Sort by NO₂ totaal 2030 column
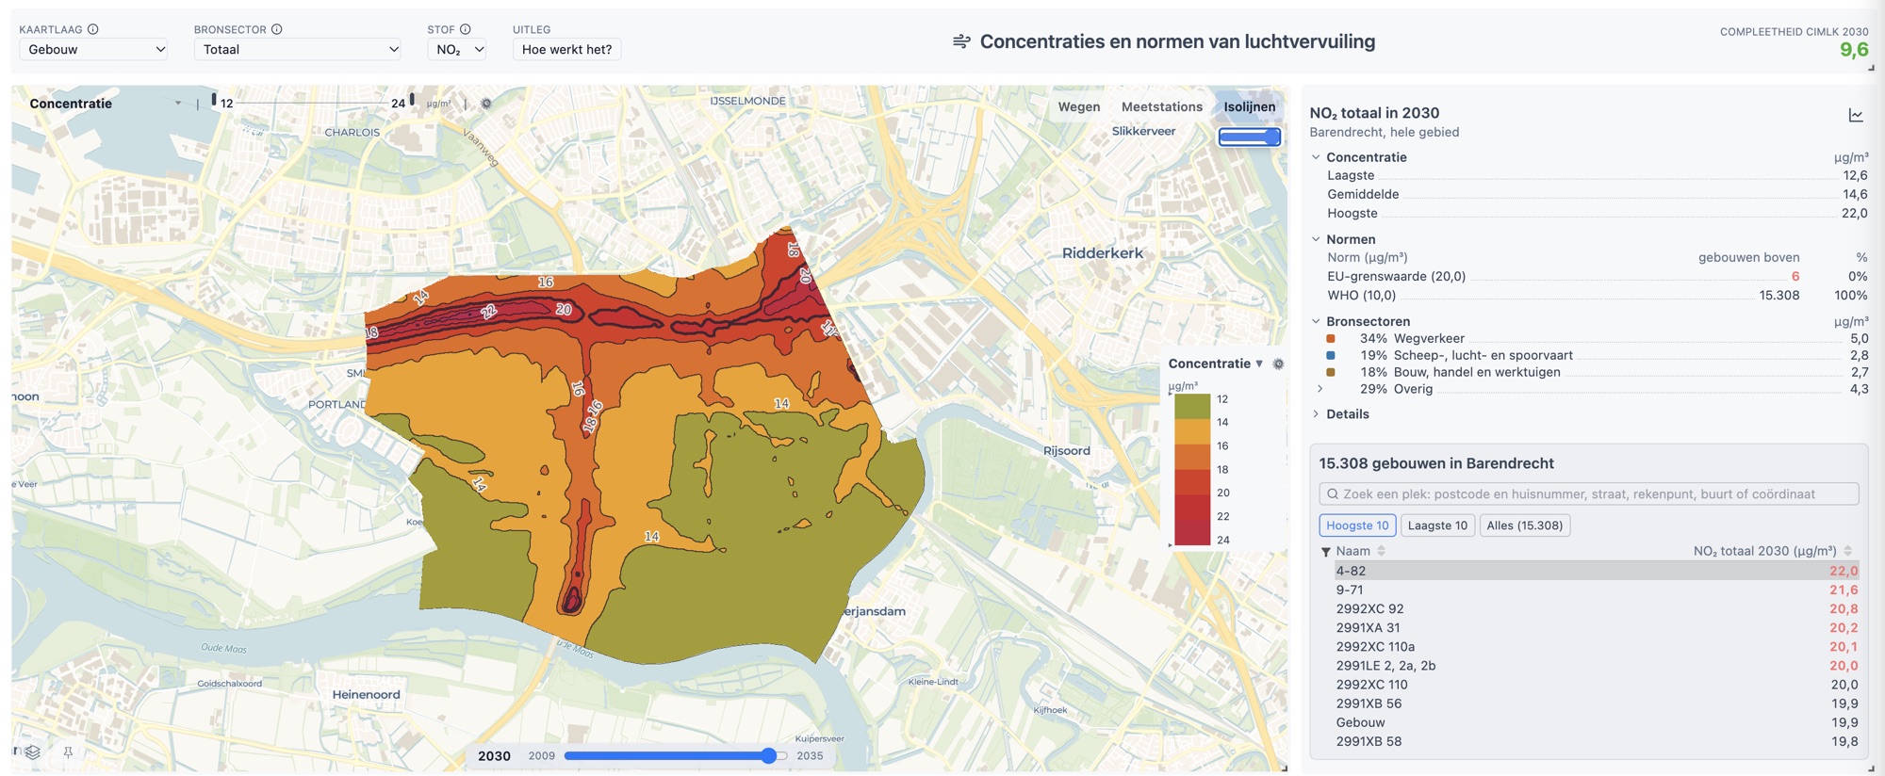The width and height of the screenshot is (1885, 776). coord(1847,551)
